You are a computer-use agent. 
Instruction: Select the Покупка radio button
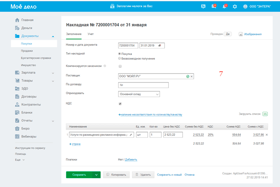pos(120,54)
